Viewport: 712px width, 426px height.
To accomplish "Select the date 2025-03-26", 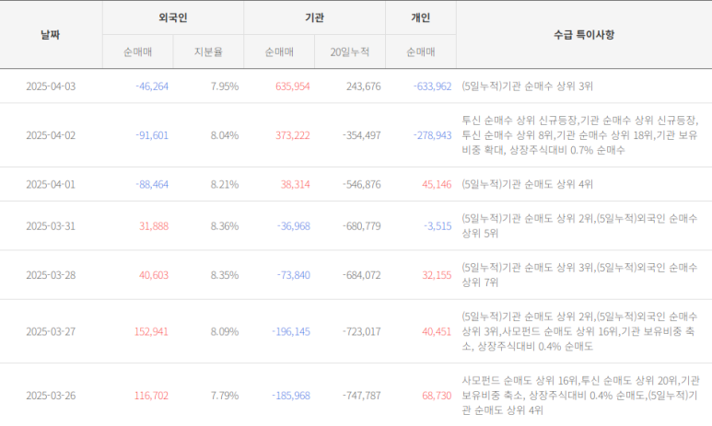I will (51, 396).
